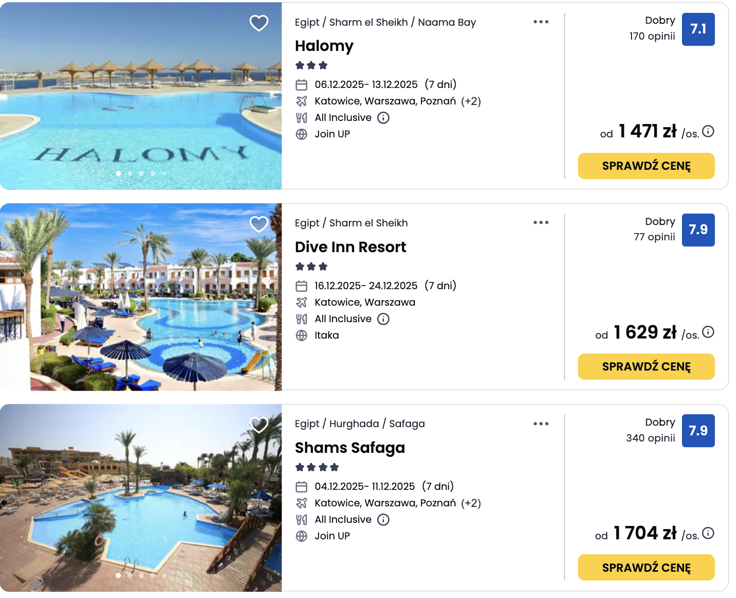Check the price of Shams Safaga
Image resolution: width=736 pixels, height=598 pixels.
click(646, 568)
